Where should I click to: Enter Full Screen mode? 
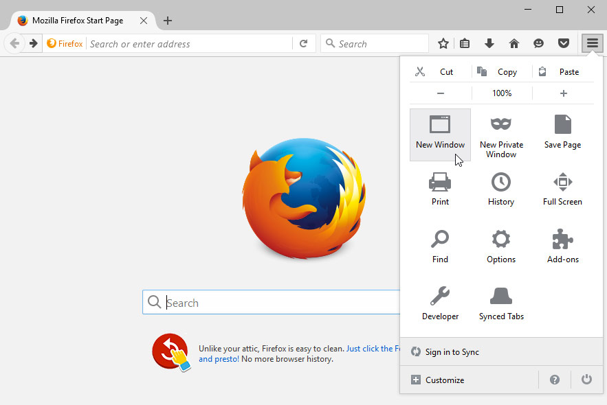click(562, 189)
